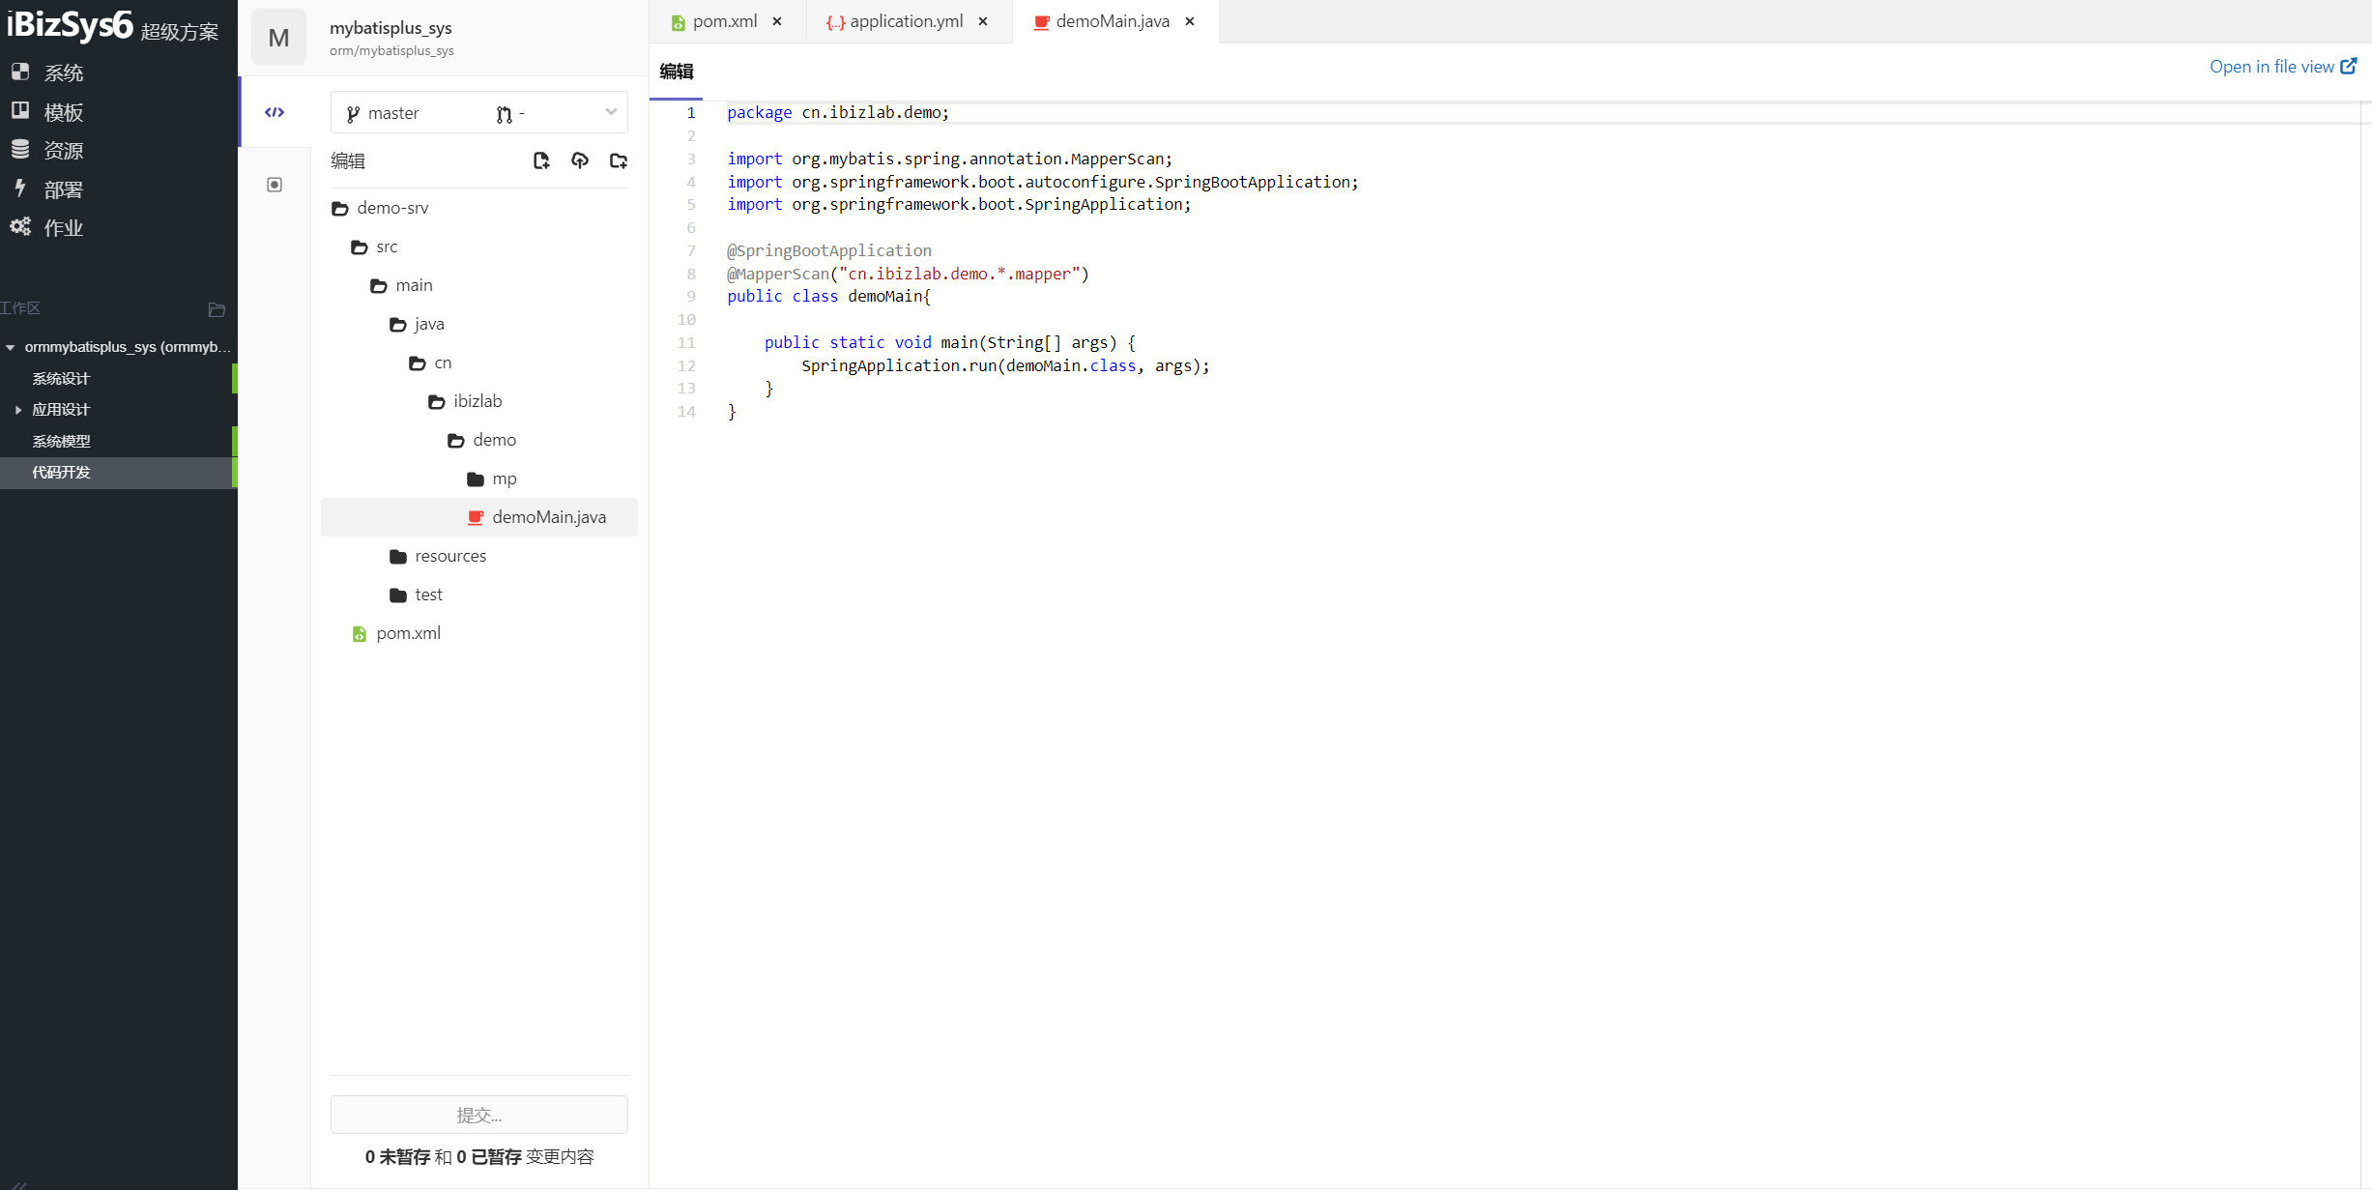Viewport: 2372px width, 1190px height.
Task: Click the 提交... commit button
Action: pyautogui.click(x=479, y=1115)
